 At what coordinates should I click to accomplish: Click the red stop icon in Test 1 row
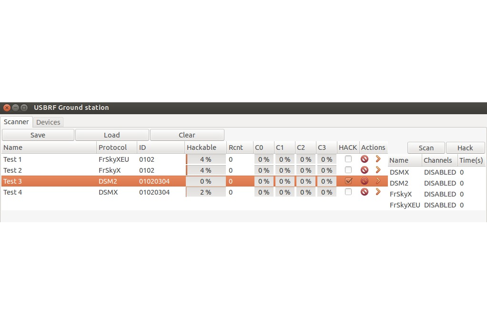point(365,159)
